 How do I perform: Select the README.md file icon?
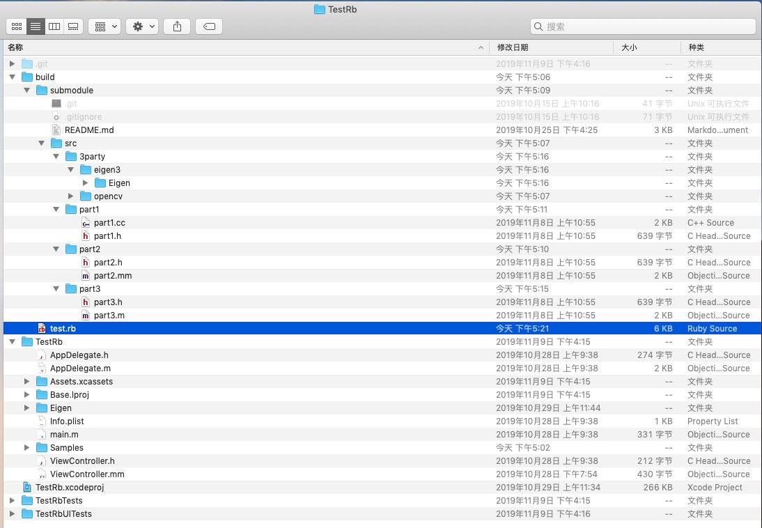pos(56,130)
